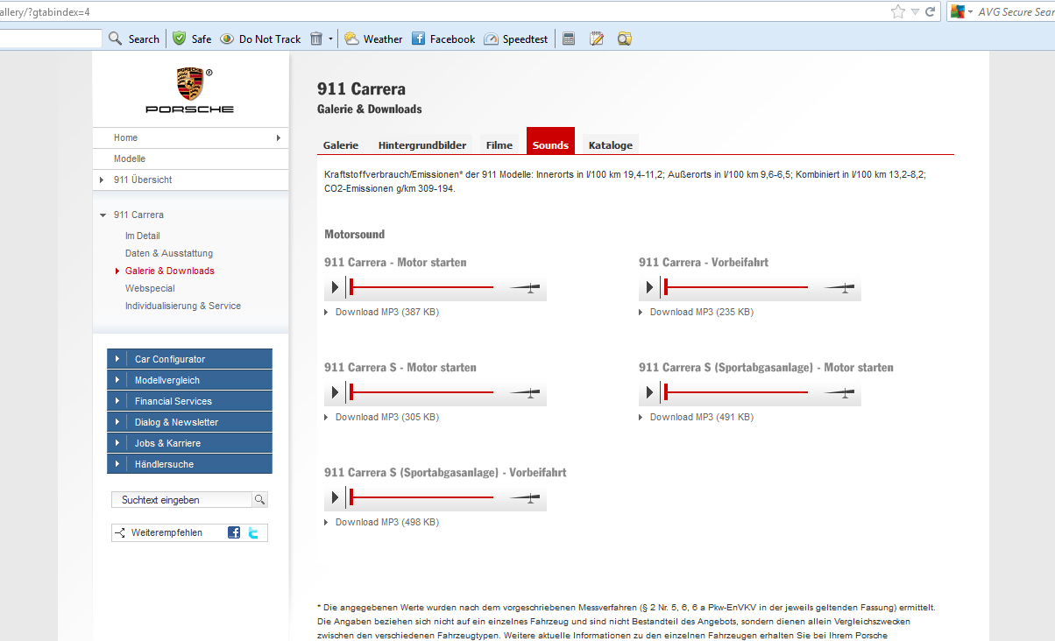Download MP3 (498 KB) file
The width and height of the screenshot is (1055, 641).
(387, 522)
